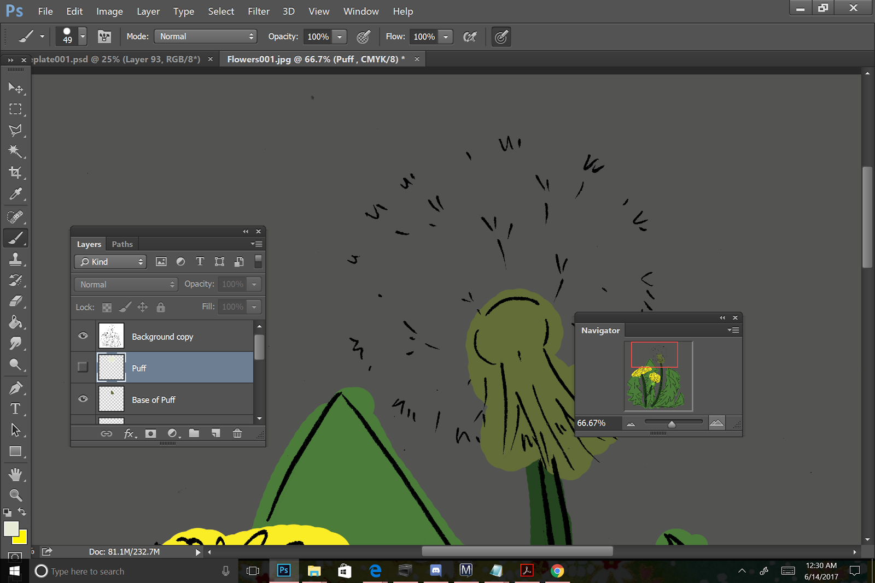Click the Navigator zoom slider
This screenshot has height=583, width=875.
pos(673,423)
